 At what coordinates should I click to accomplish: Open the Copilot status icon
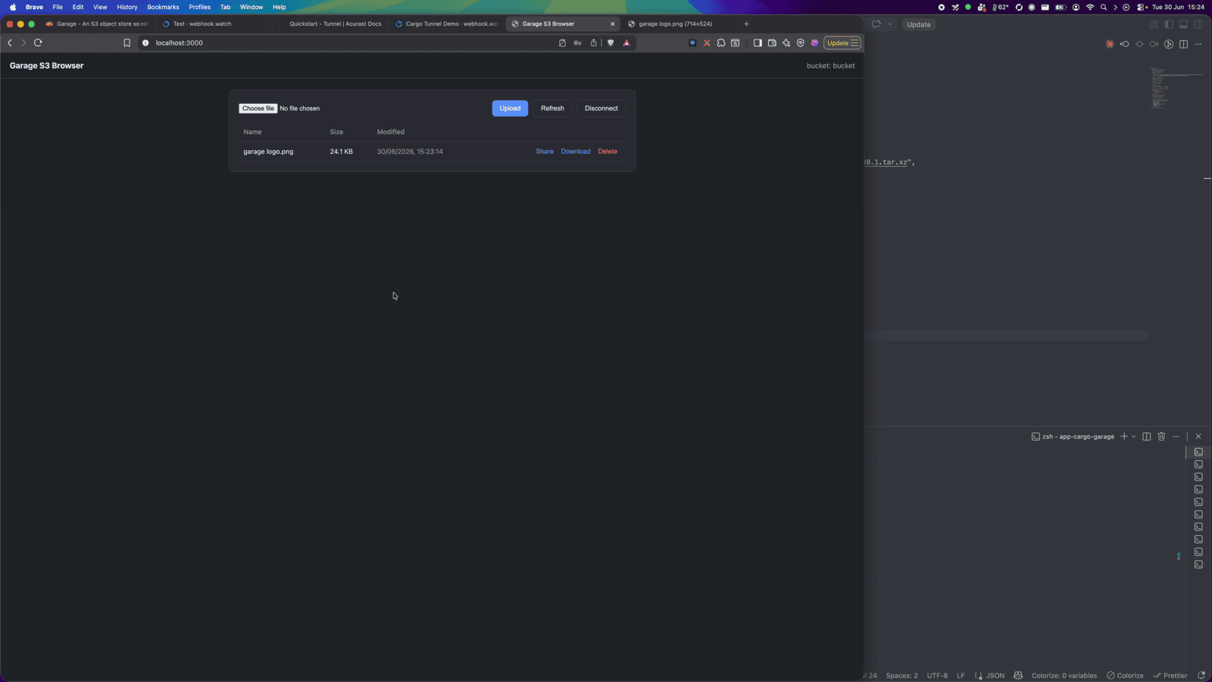[x=1018, y=675]
